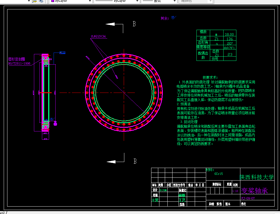The width and height of the screenshot is (280, 214).
Task: Select the 136 tooth count value
Action: pyautogui.click(x=230, y=39)
